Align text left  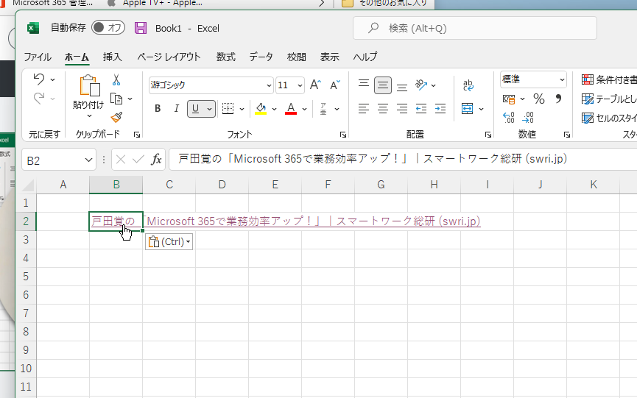[x=364, y=109]
